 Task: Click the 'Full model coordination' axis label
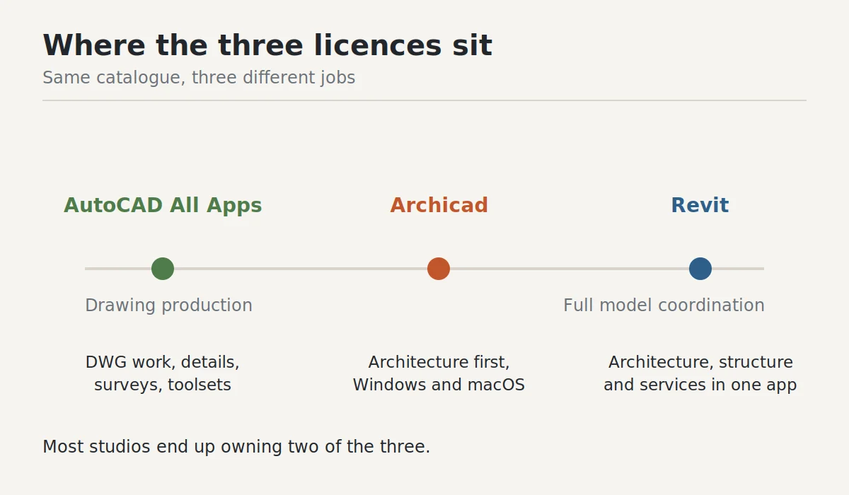(664, 305)
